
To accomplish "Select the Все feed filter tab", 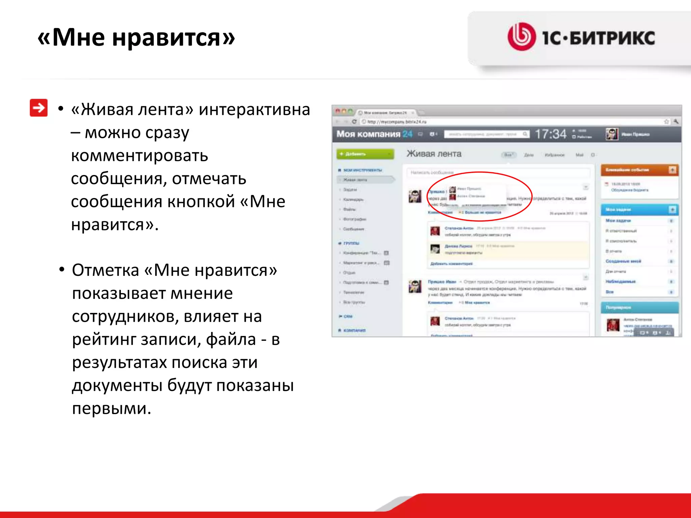I will [x=508, y=155].
